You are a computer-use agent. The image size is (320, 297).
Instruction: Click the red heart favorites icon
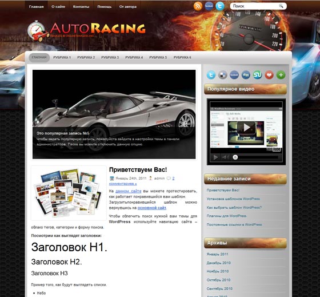point(269,75)
